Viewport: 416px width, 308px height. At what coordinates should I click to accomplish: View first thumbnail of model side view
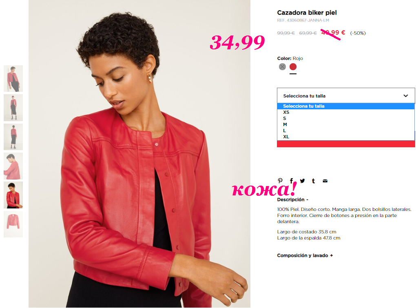tap(13, 78)
